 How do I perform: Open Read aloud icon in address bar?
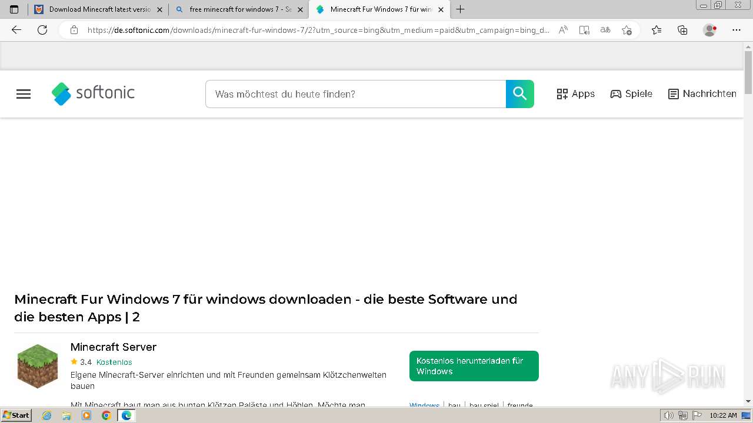pyautogui.click(x=563, y=30)
